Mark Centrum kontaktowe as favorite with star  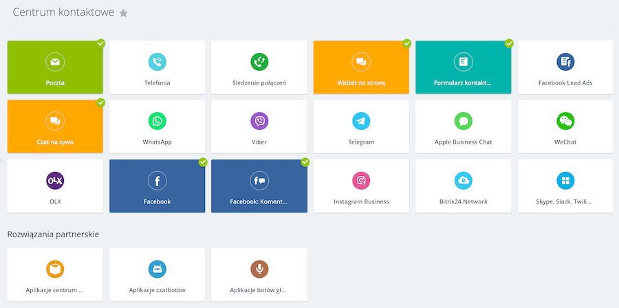[x=124, y=14]
